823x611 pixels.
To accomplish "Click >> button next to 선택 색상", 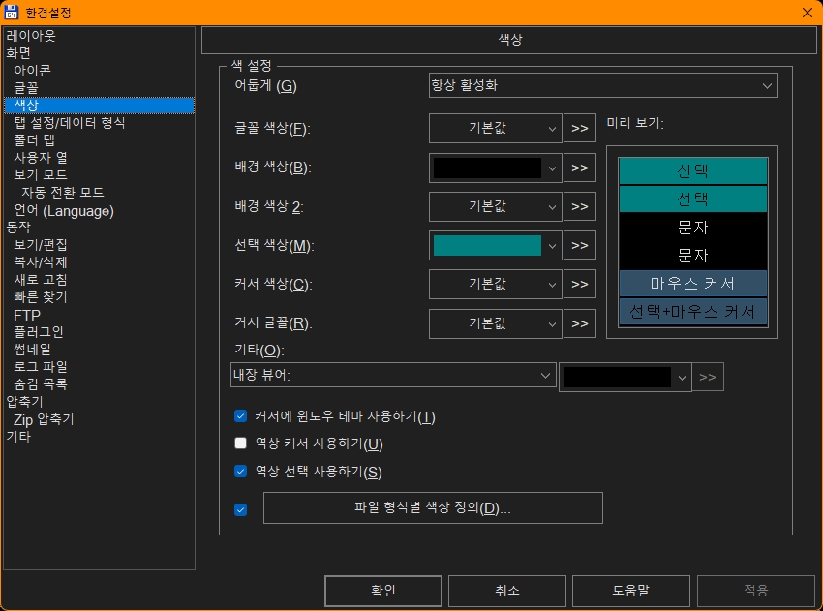I will 579,246.
